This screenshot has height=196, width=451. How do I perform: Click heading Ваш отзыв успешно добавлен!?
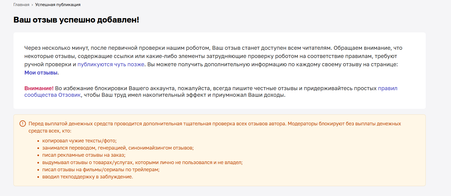(76, 20)
